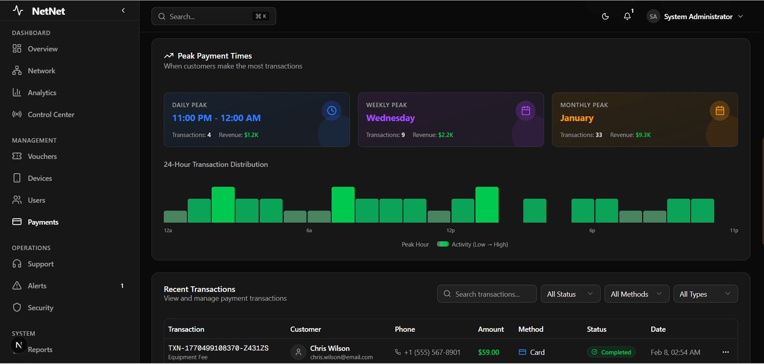Screen dimensions: 764x364
Task: Open the All Status dropdown
Action: tap(570, 294)
